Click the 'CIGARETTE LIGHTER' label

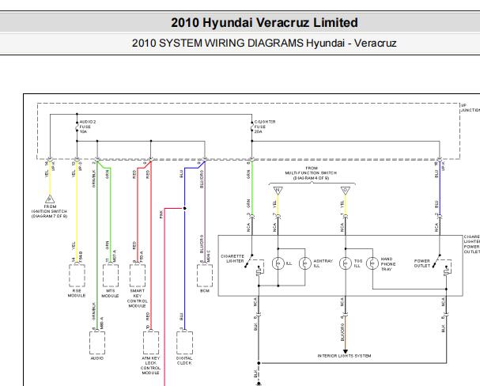pos(232,259)
